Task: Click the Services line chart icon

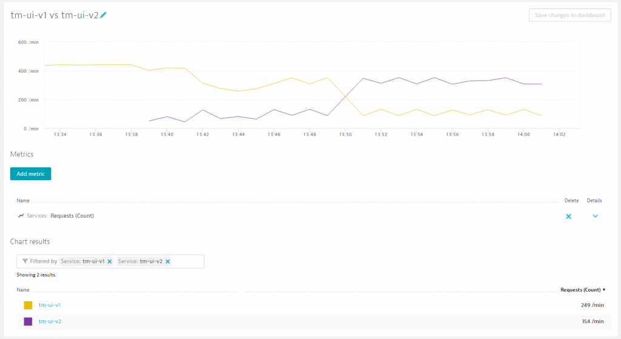Action: (x=21, y=216)
